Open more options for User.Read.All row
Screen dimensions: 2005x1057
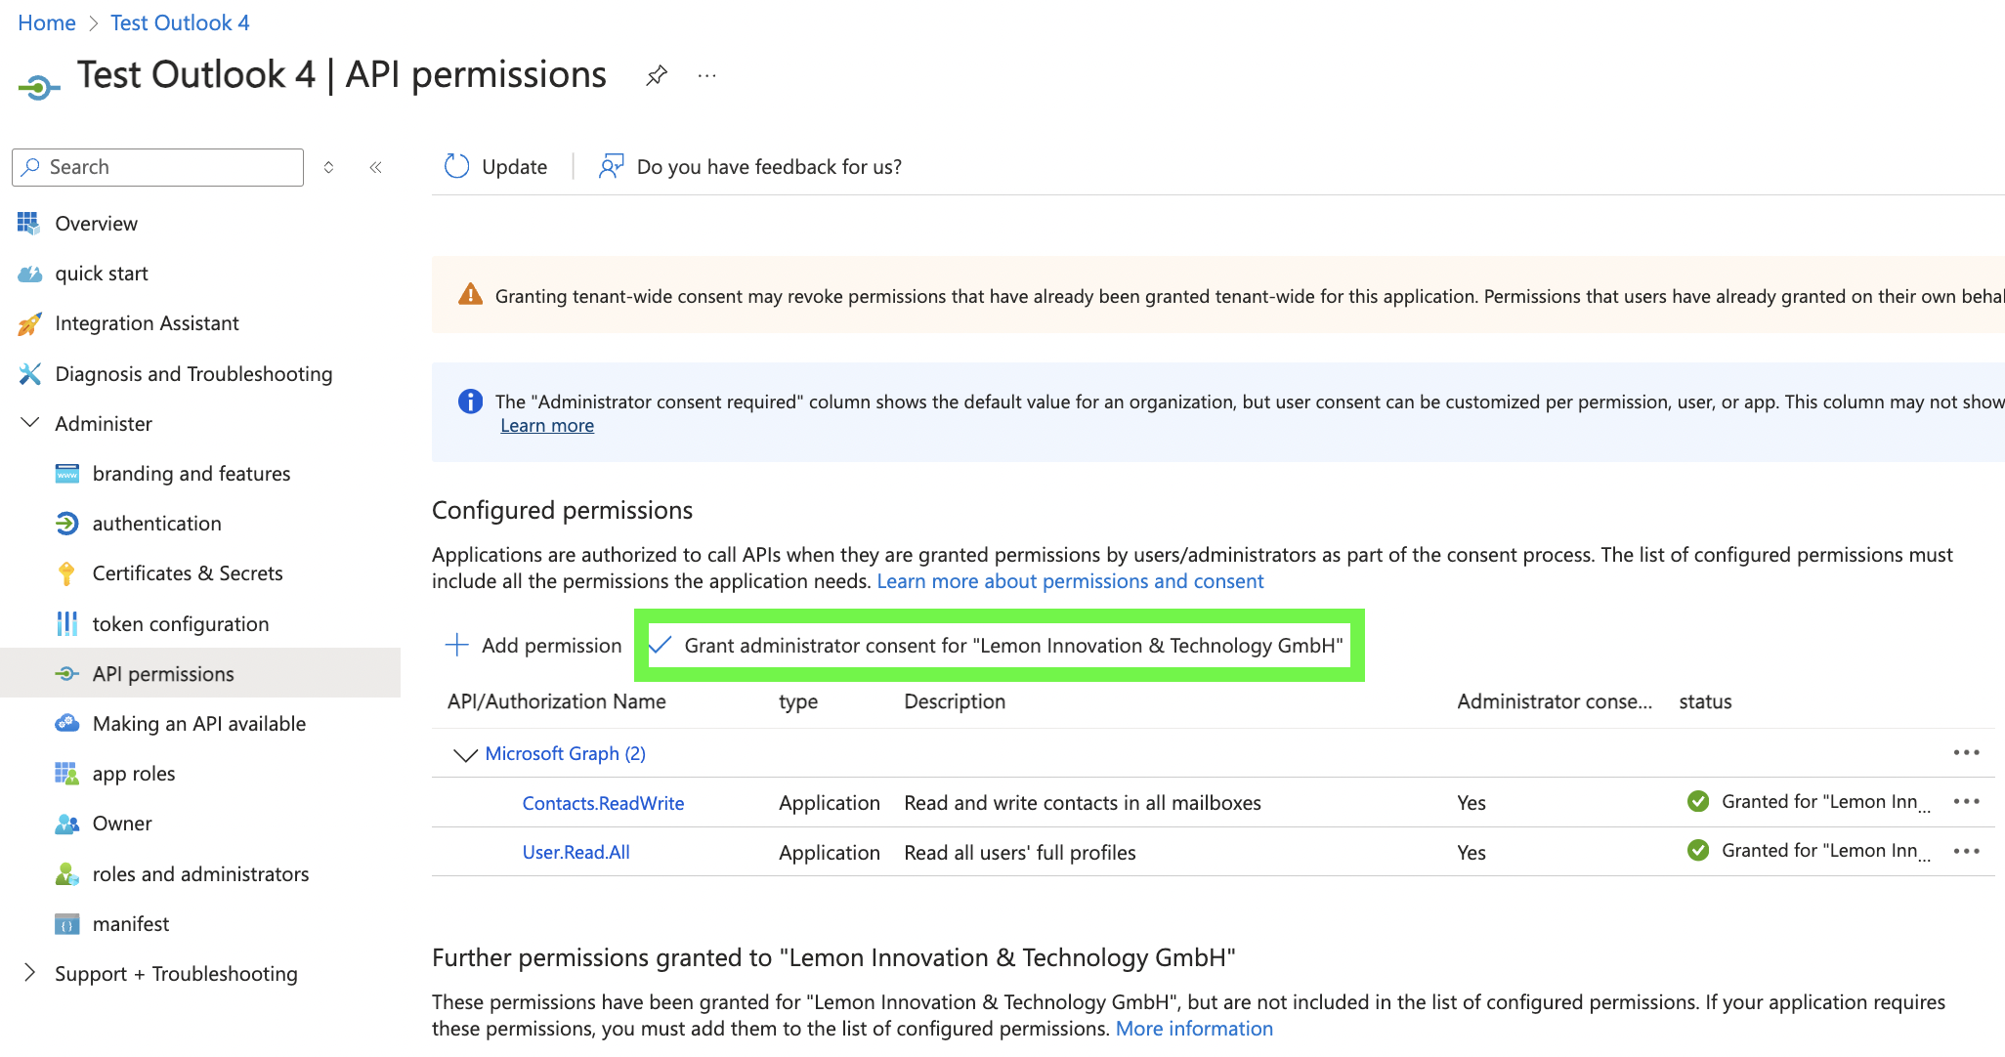pos(1966,852)
